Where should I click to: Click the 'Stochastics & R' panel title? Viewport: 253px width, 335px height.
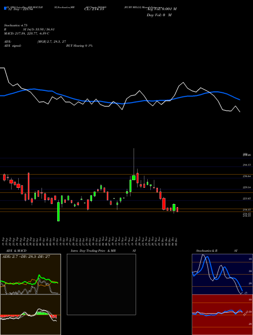click(x=207, y=251)
